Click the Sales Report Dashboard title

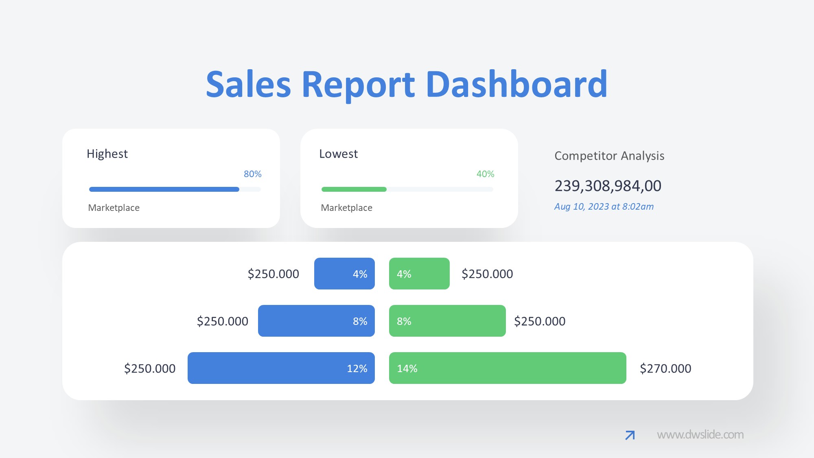click(x=406, y=84)
